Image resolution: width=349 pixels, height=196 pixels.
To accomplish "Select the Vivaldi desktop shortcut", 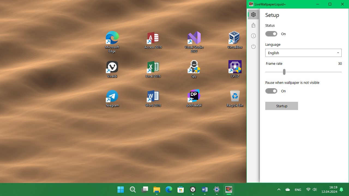I will pyautogui.click(x=112, y=69).
